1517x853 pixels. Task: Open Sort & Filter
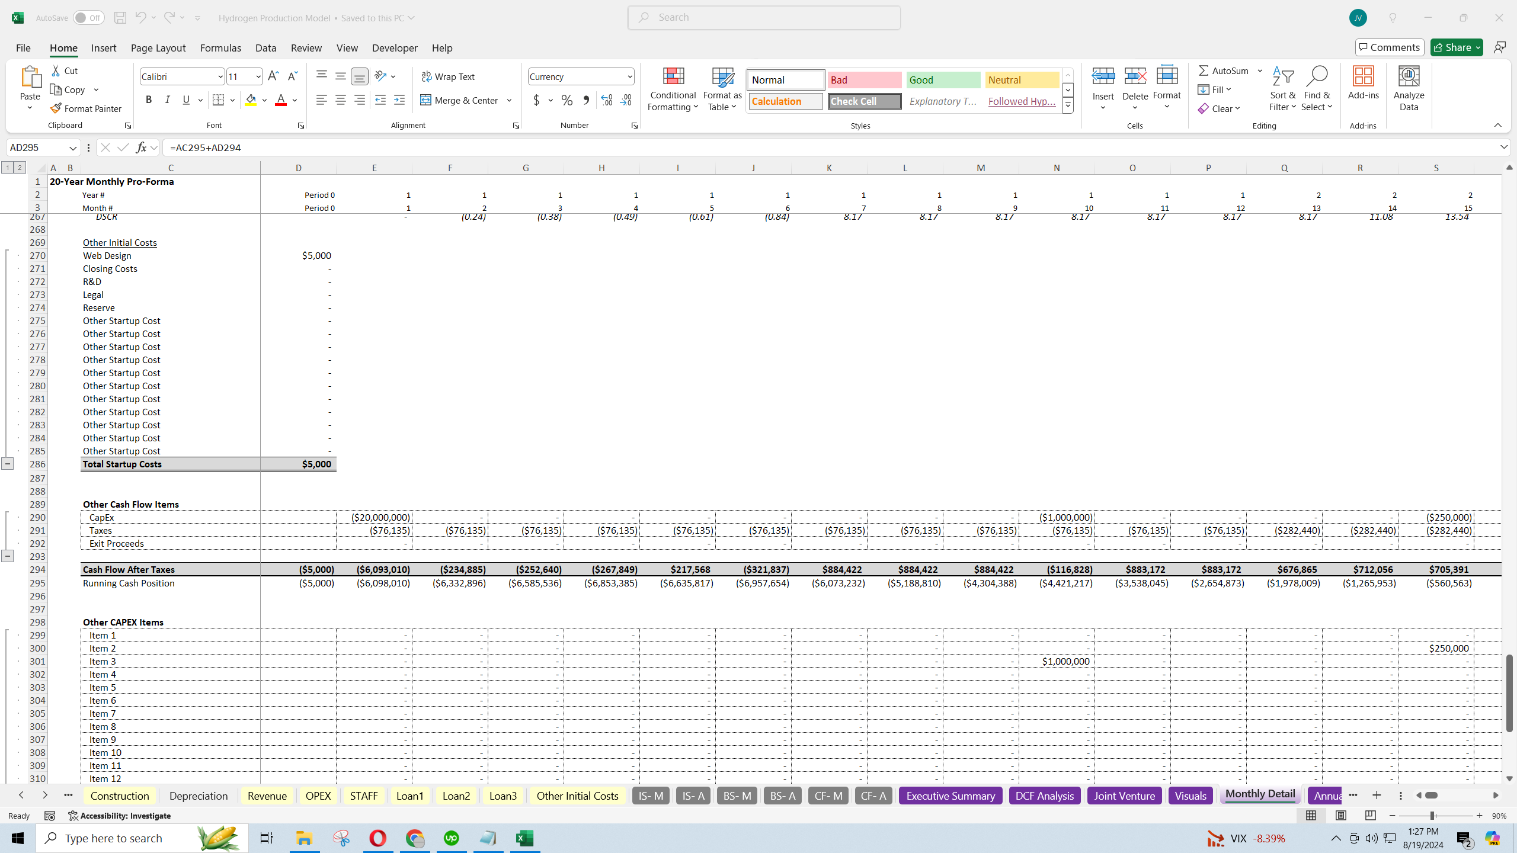point(1282,89)
